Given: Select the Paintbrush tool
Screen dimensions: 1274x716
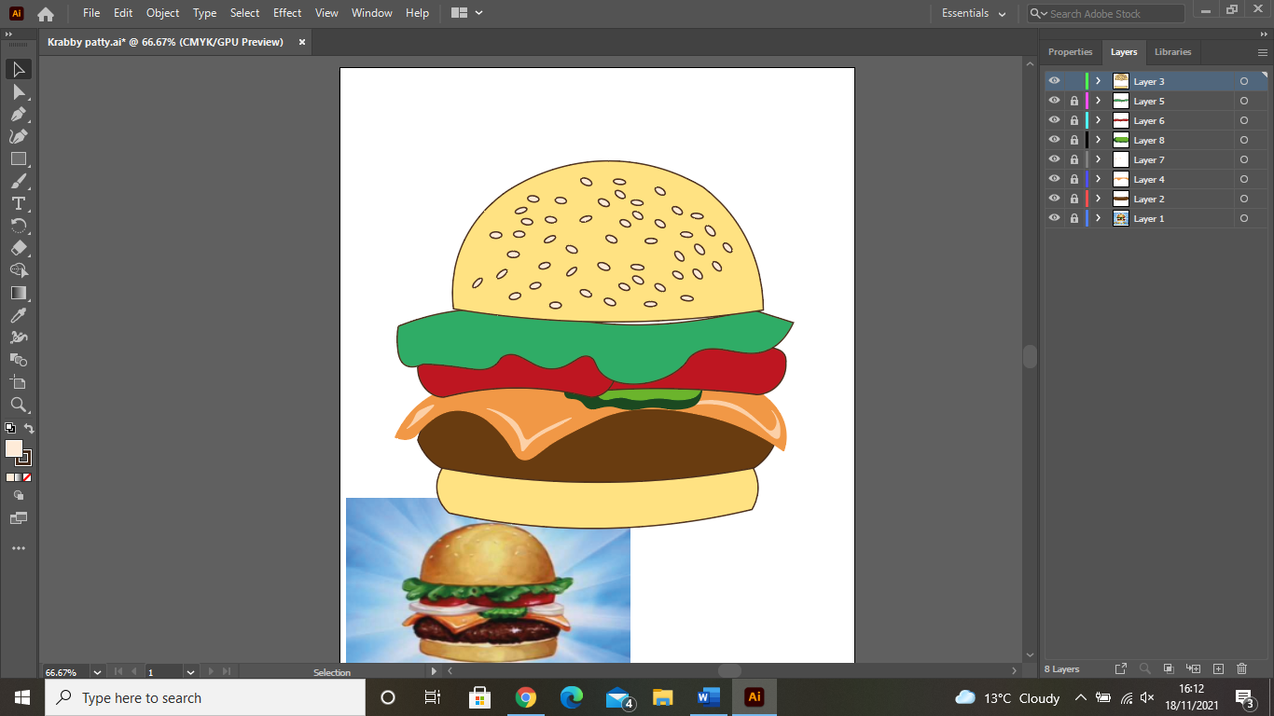Looking at the screenshot, I should point(19,182).
